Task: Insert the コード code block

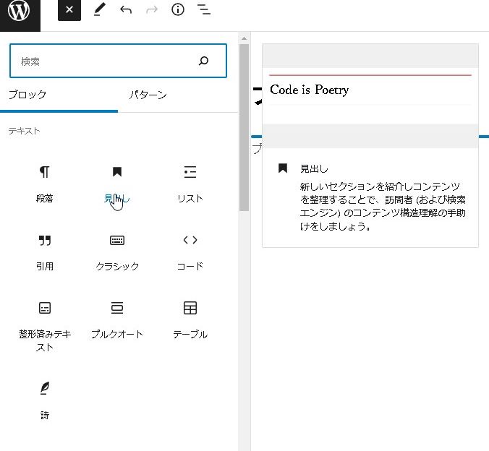Action: coord(190,252)
